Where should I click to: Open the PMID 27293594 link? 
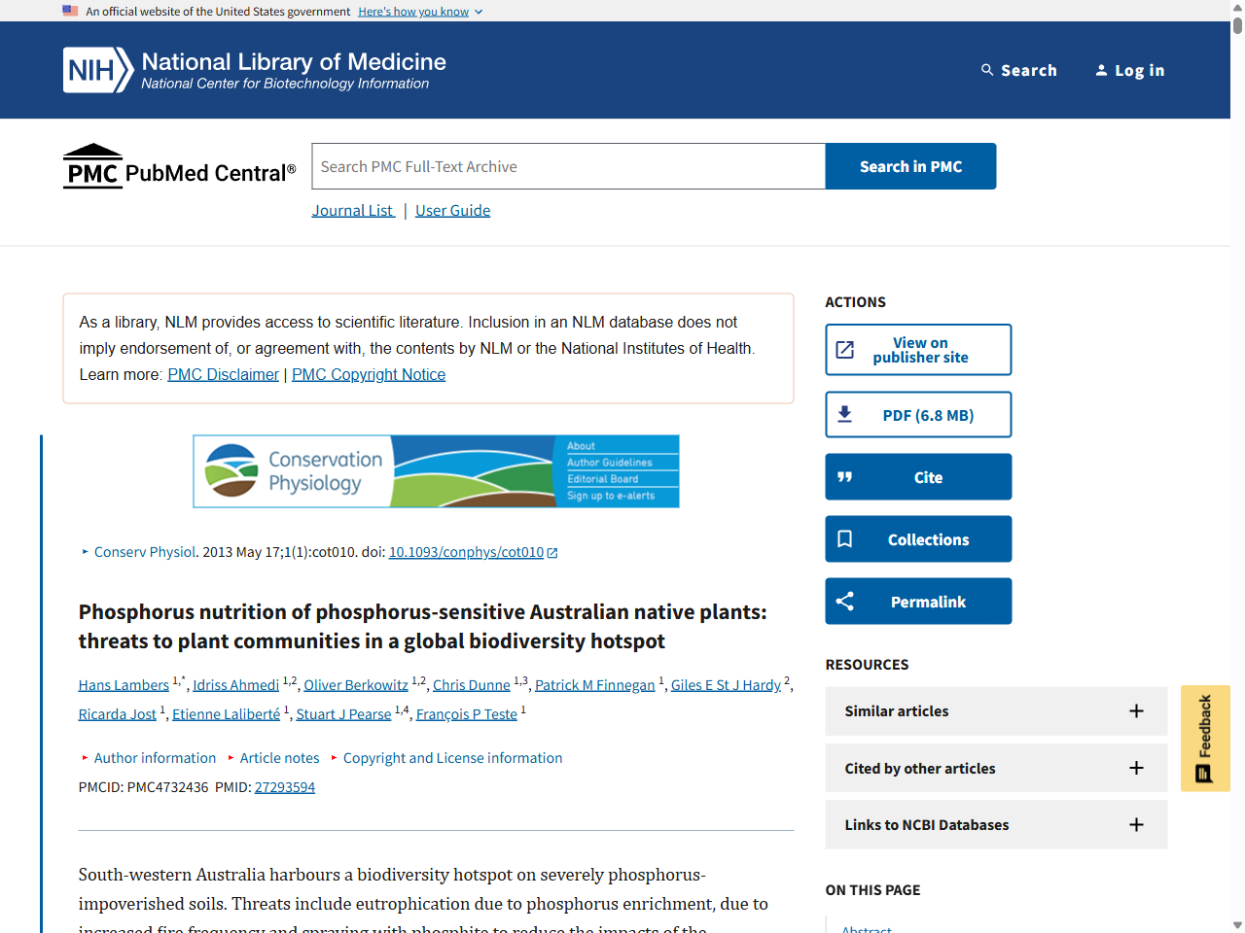point(284,786)
